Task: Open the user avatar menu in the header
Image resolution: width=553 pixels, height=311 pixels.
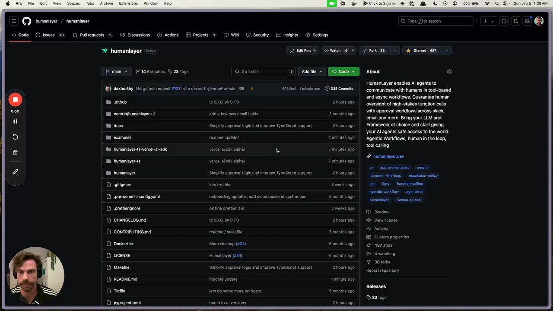Action: (539, 21)
